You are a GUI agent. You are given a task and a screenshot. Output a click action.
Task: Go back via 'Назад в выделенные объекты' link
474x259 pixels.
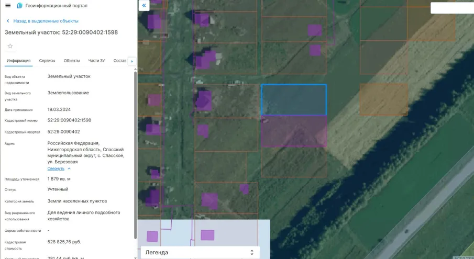[x=46, y=21]
